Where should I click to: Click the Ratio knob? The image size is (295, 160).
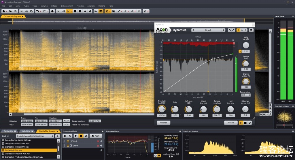tap(175, 109)
